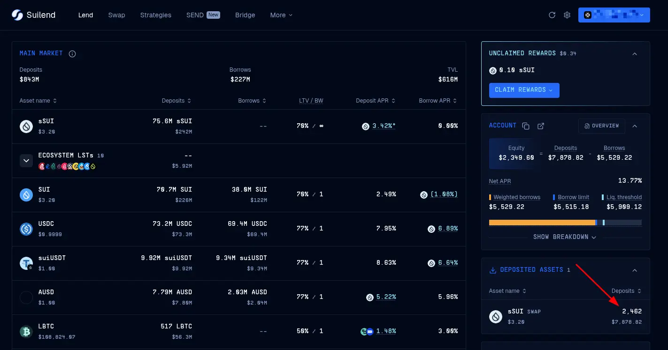Expand Show Breakdown section
The width and height of the screenshot is (668, 350).
tap(565, 237)
